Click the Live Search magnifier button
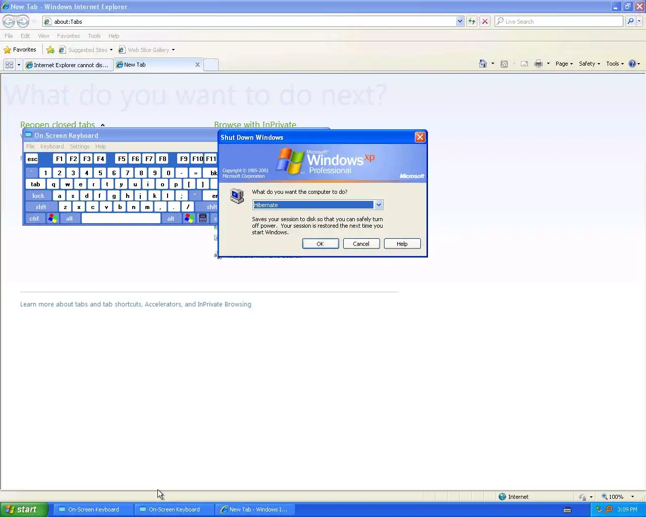 pyautogui.click(x=630, y=21)
